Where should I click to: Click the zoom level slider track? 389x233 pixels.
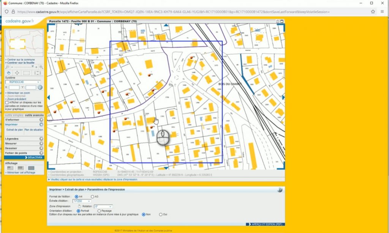pos(23,67)
